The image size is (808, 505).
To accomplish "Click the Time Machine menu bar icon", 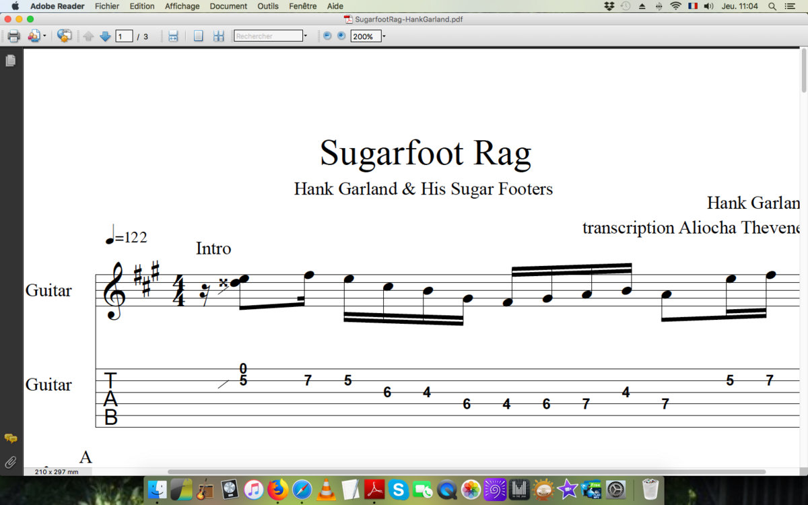I will pos(626,6).
